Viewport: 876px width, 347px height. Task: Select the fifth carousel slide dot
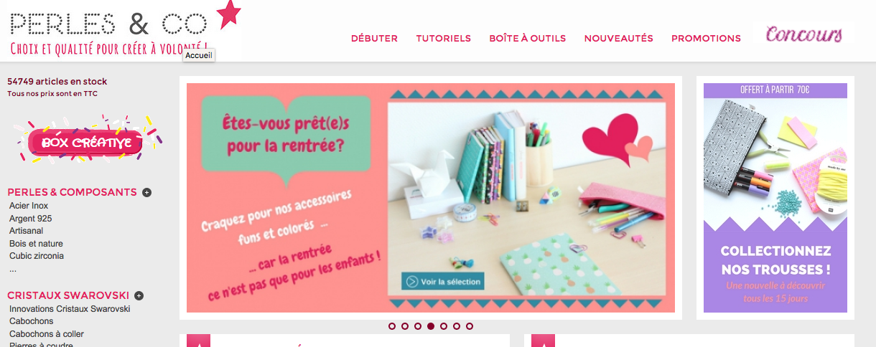(444, 326)
